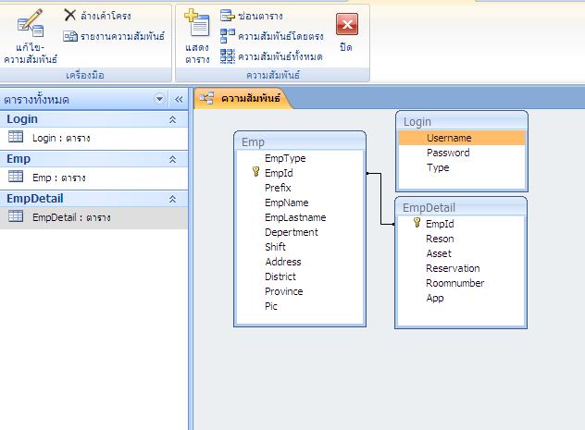Select Reservation field in EmpDetail table

click(x=453, y=268)
